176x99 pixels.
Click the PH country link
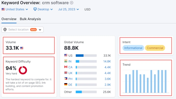coord(70,79)
